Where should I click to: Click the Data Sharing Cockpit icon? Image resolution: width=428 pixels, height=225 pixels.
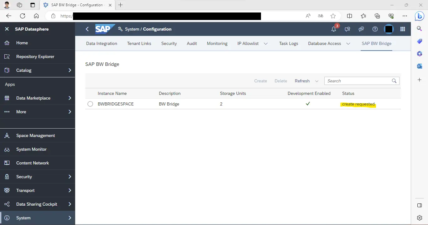tap(7, 204)
